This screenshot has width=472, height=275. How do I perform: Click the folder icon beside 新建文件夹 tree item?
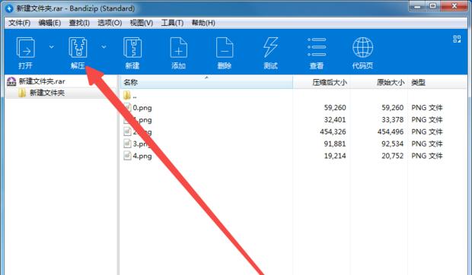[22, 93]
